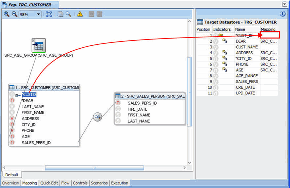Image resolution: width=290 pixels, height=188 pixels.
Task: Open the Flow tab
Action: coord(65,183)
